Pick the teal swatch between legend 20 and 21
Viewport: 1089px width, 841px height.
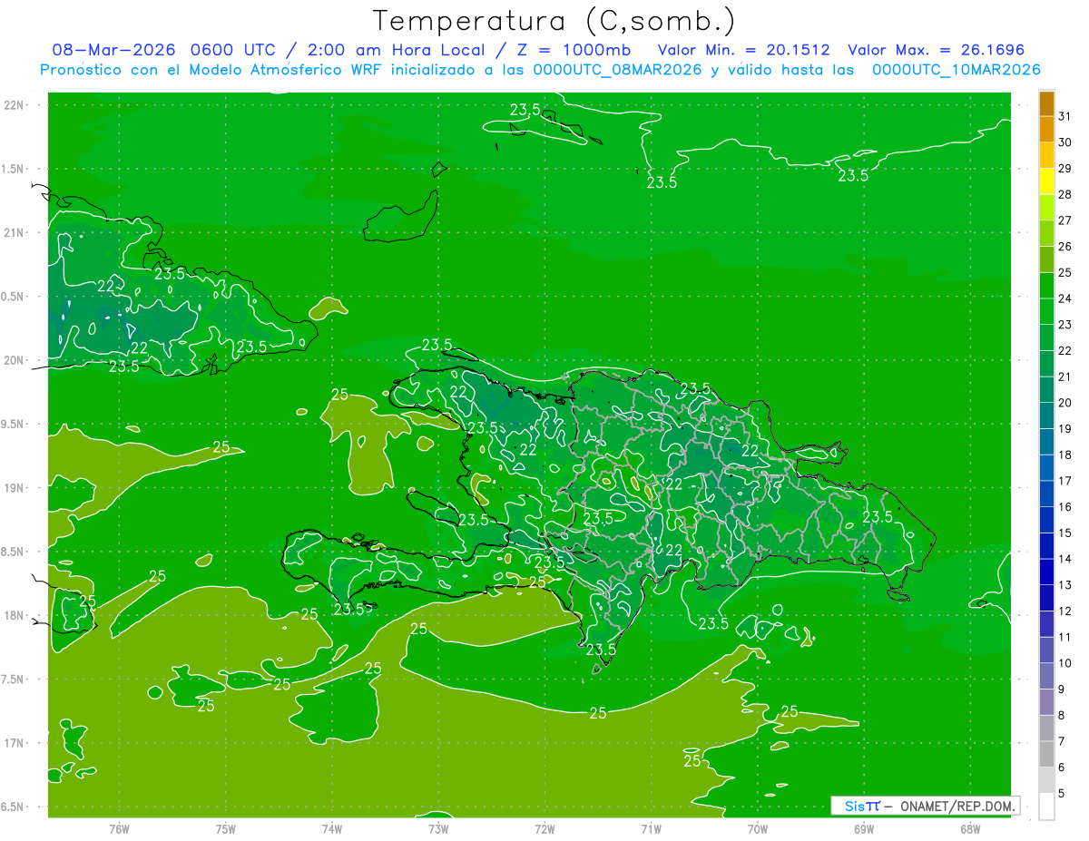1046,389
